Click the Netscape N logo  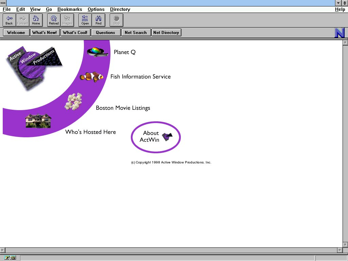(x=340, y=33)
